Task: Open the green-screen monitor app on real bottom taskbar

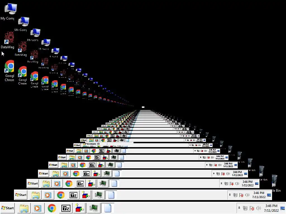Action: 94,208
